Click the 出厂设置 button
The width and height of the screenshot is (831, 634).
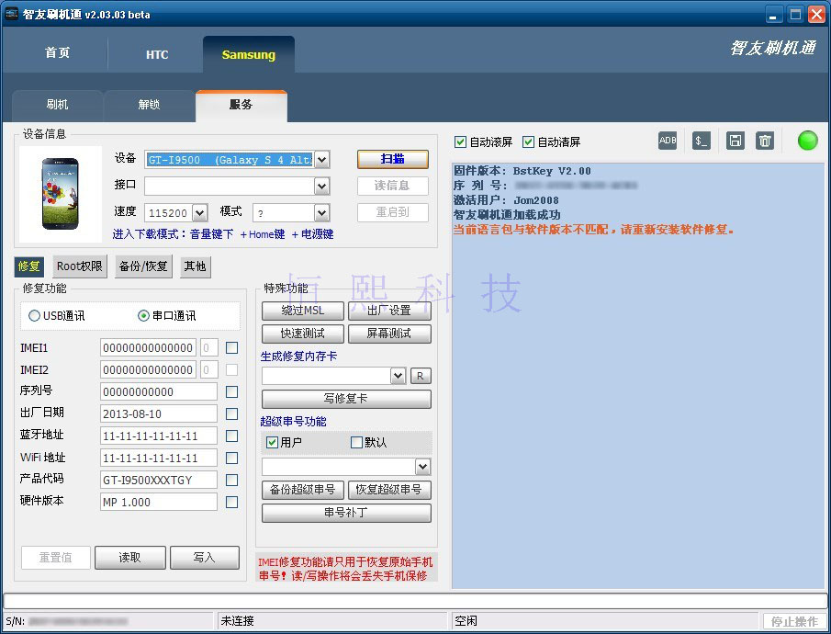tap(389, 311)
